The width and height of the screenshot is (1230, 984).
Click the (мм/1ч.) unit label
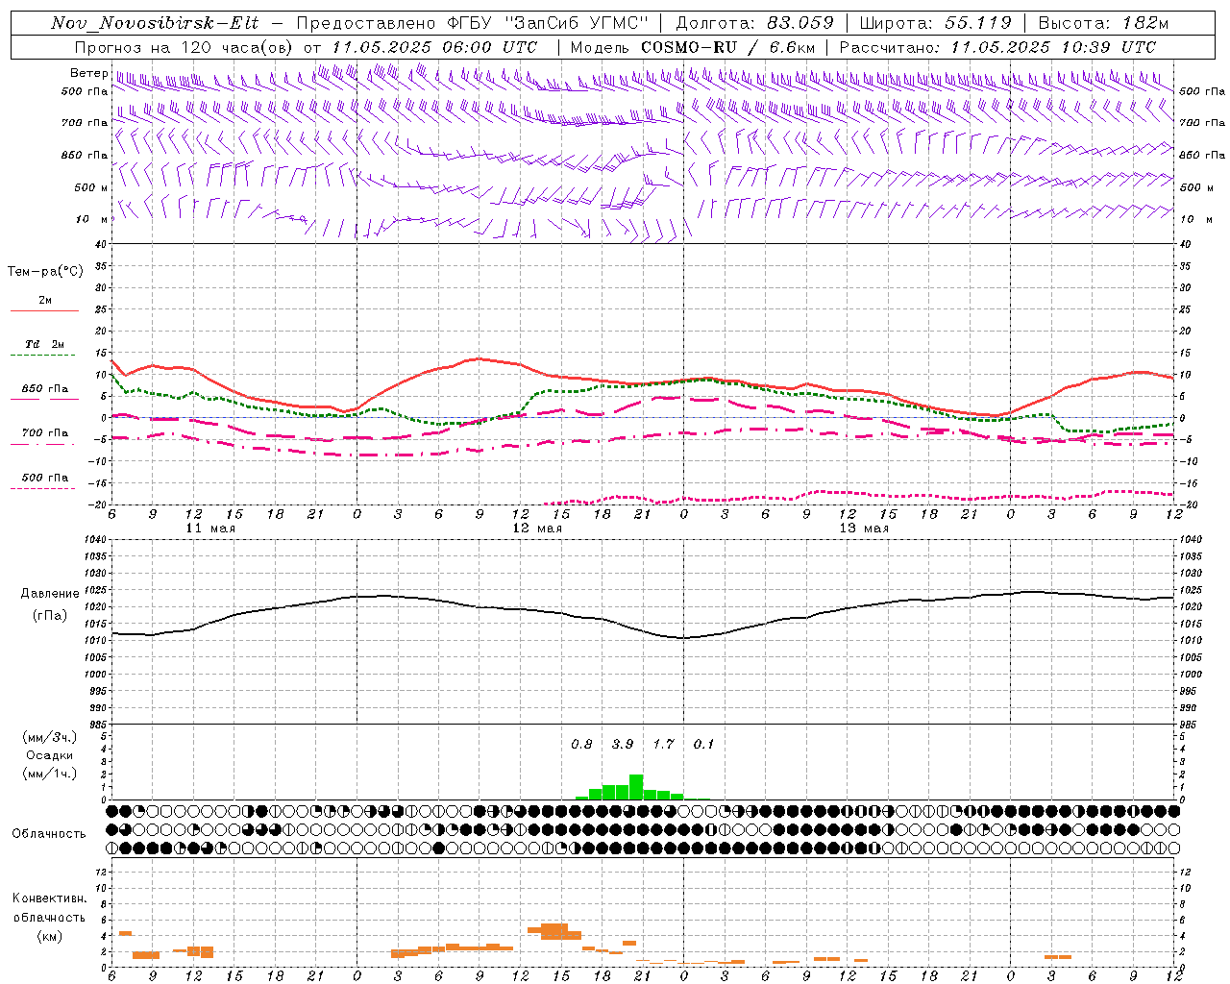click(50, 774)
